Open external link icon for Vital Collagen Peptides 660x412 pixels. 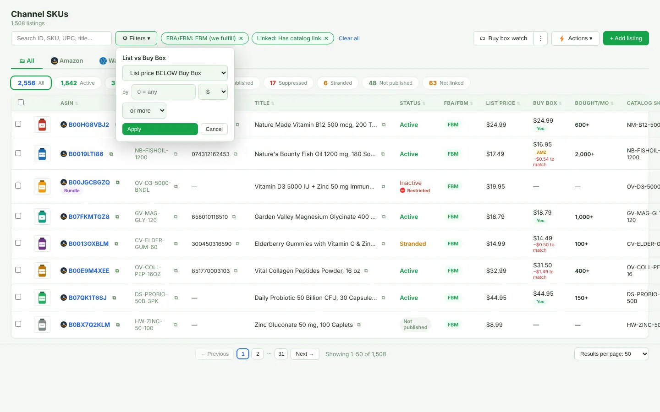[x=366, y=271]
